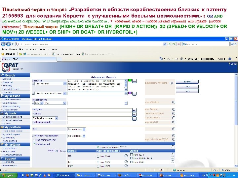Open the Express search menu item

pyautogui.click(x=6, y=79)
